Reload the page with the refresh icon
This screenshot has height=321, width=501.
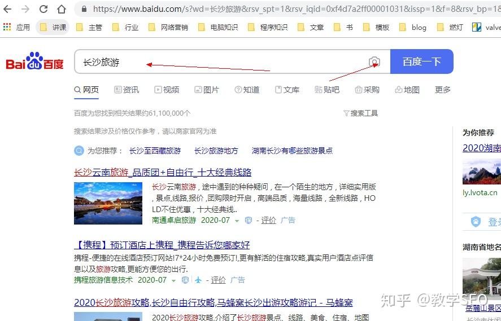click(x=43, y=9)
